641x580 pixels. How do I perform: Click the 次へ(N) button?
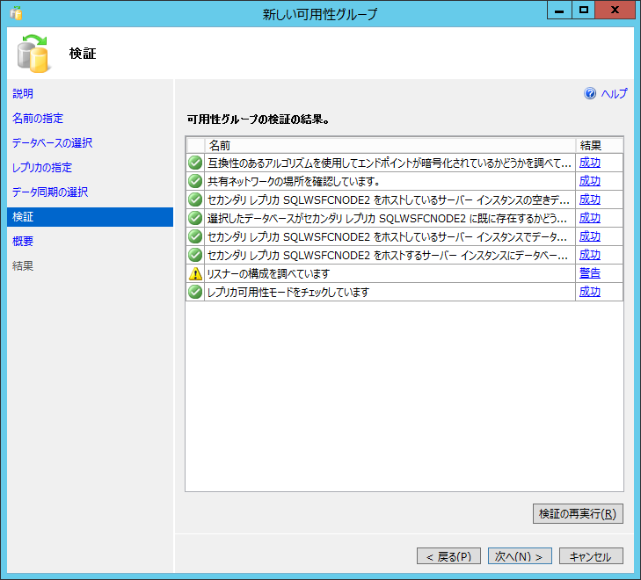520,556
